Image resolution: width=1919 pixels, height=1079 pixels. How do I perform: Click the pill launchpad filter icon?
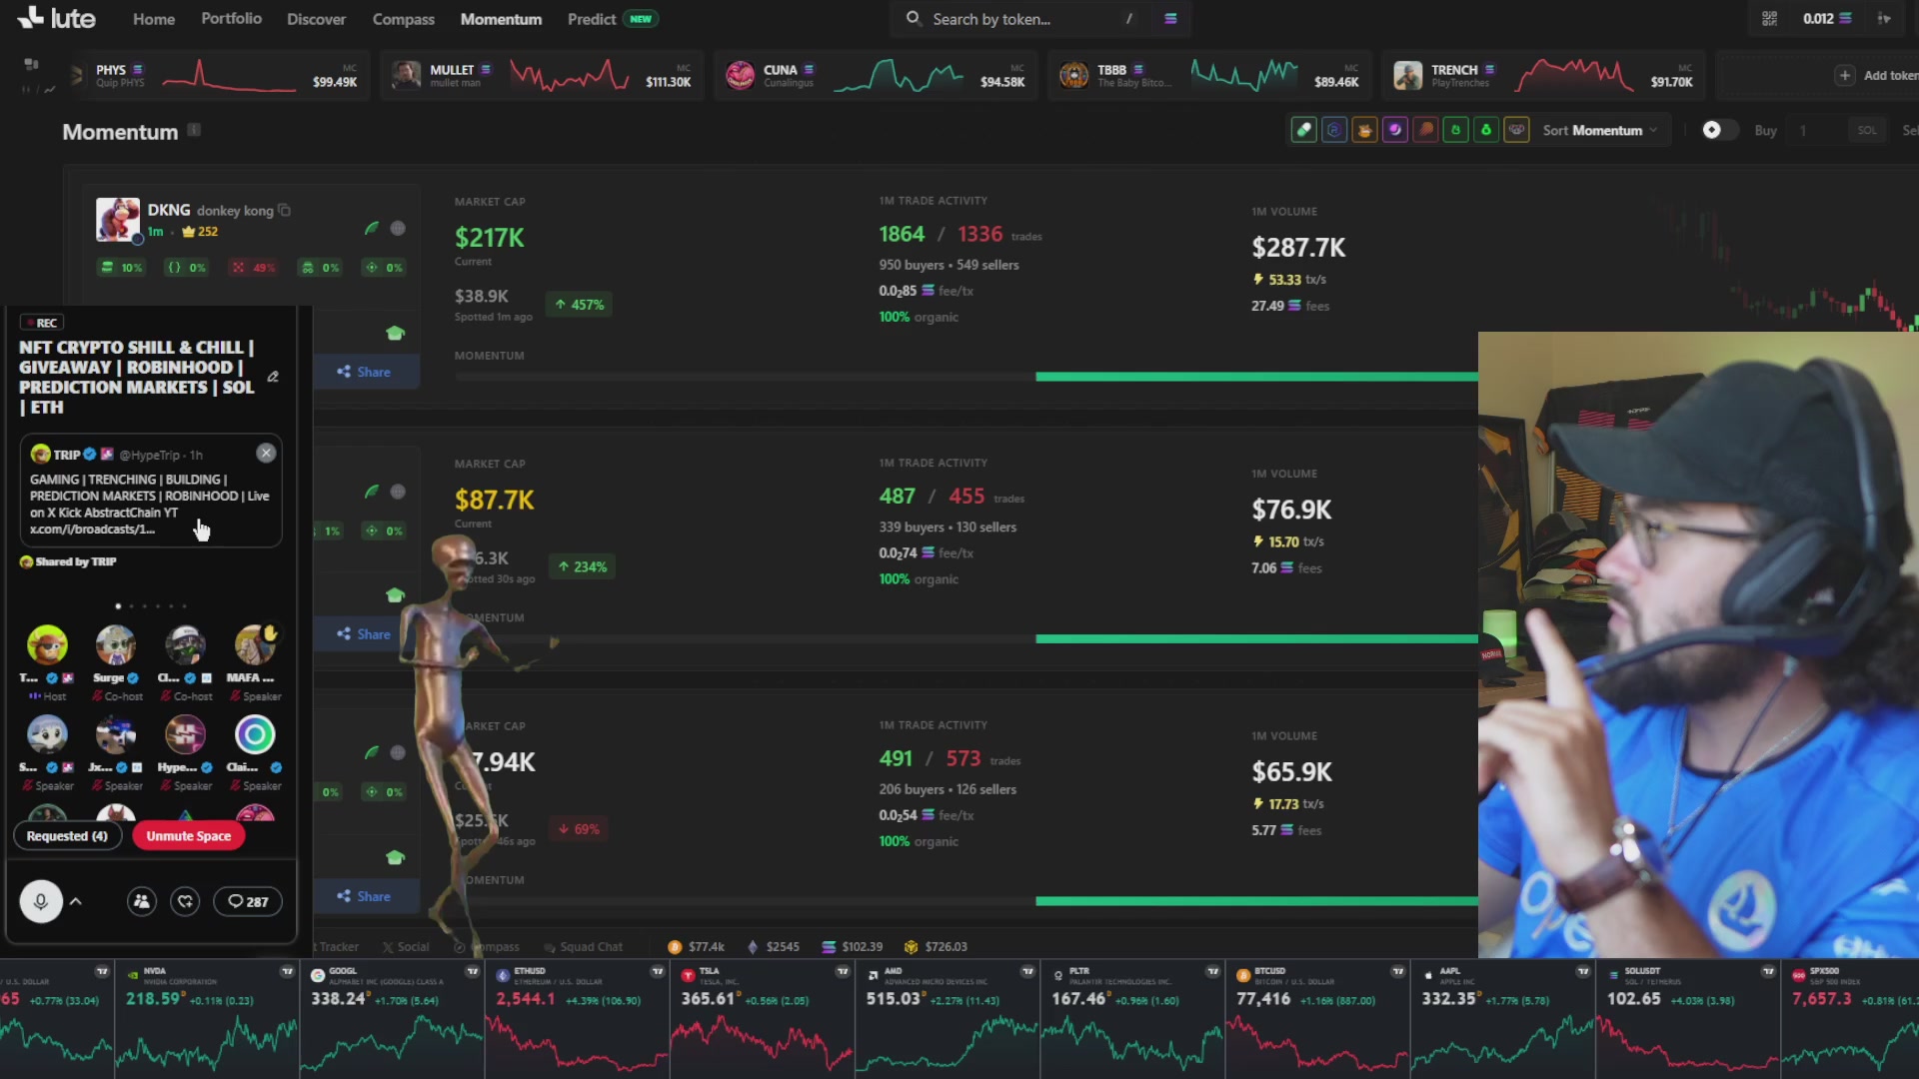click(x=1303, y=130)
